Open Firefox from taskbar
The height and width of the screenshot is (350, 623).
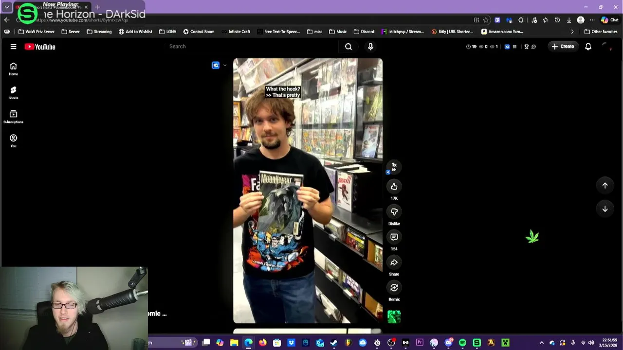click(x=263, y=343)
